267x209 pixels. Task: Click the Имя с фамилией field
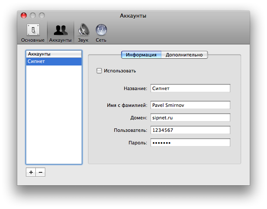pyautogui.click(x=190, y=105)
